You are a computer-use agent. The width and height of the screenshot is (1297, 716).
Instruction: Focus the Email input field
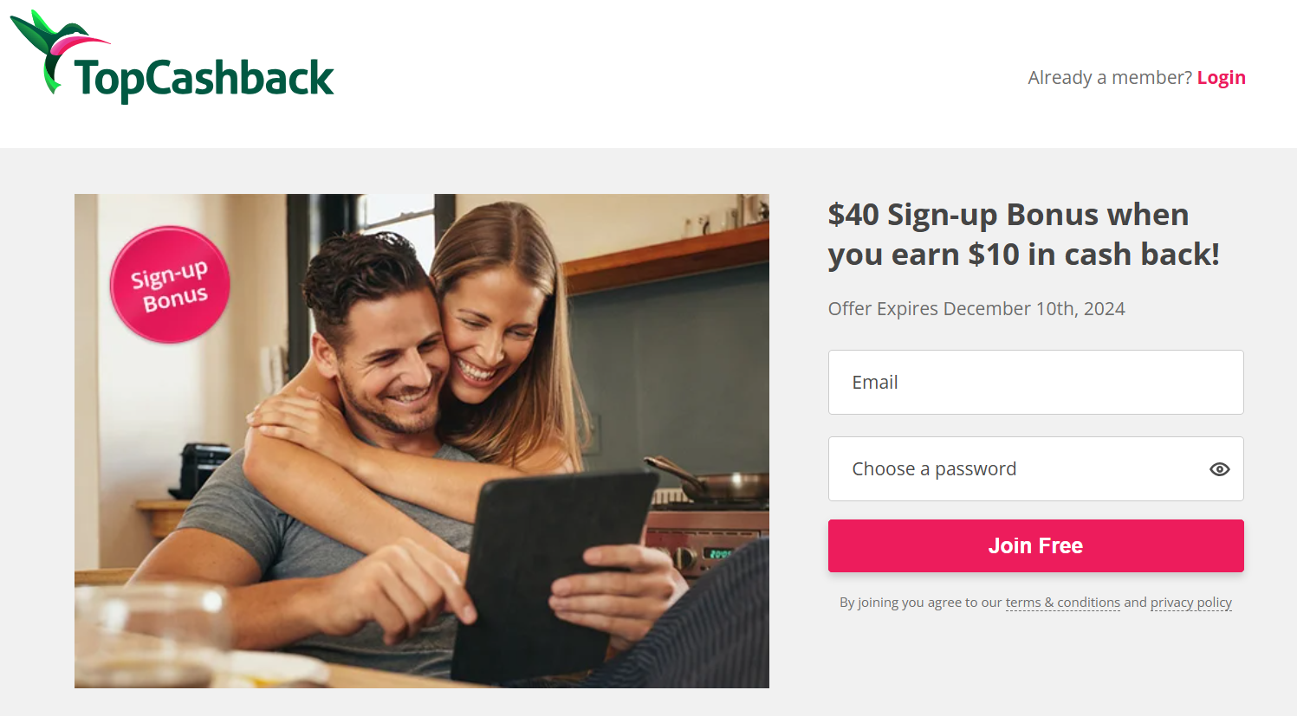pos(1035,382)
